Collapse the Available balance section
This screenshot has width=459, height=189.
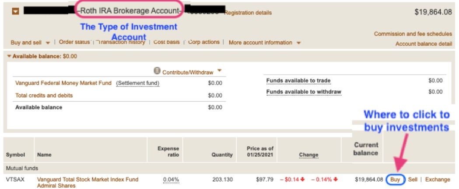coord(9,56)
